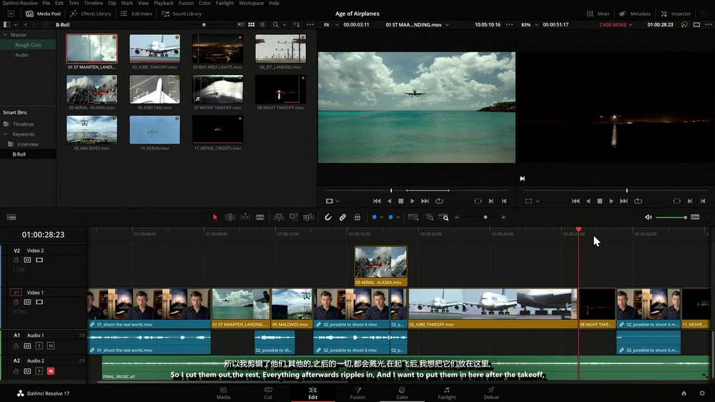Open the Edit Index panel
715x402 pixels.
pyautogui.click(x=137, y=14)
